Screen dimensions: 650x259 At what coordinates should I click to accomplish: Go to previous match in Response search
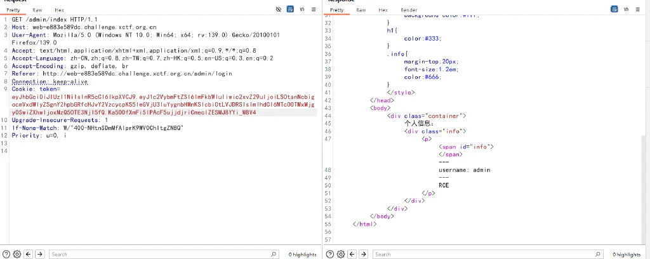point(352,254)
